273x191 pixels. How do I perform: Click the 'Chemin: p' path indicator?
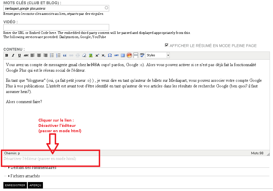click(12, 153)
